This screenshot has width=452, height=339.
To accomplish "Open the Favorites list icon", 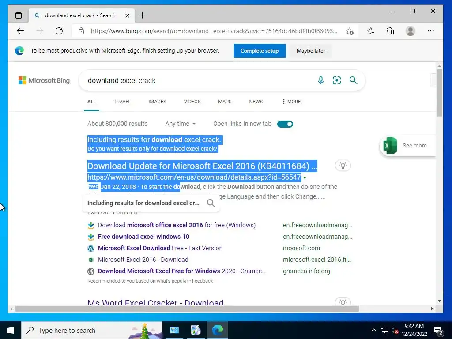I will click(x=371, y=31).
